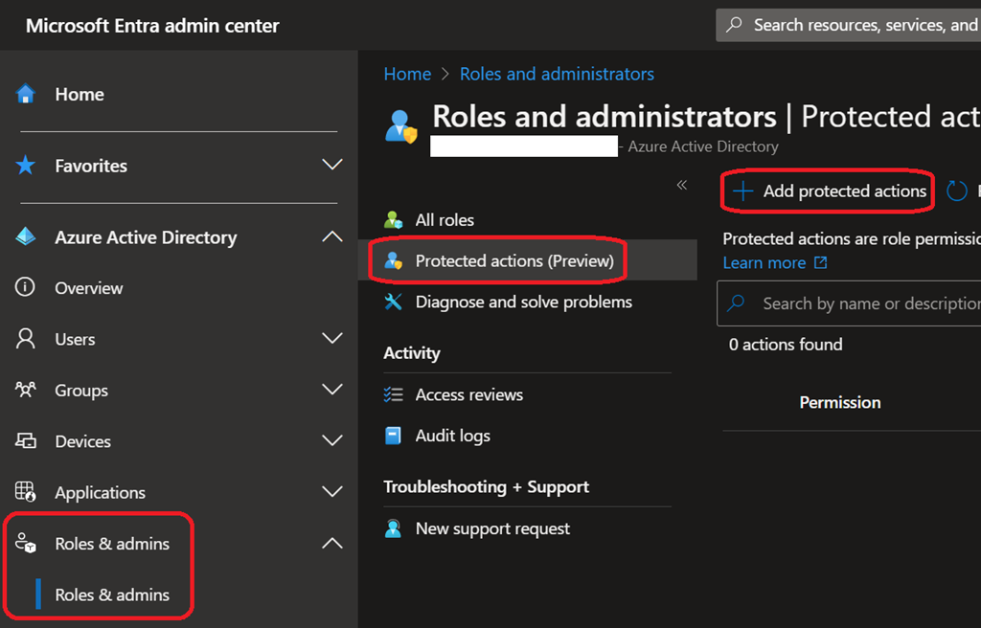Click the Azure Active Directory diamond icon

[26, 237]
